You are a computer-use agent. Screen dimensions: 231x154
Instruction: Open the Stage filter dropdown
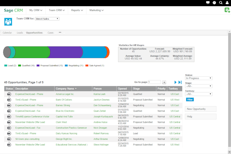(x=199, y=86)
